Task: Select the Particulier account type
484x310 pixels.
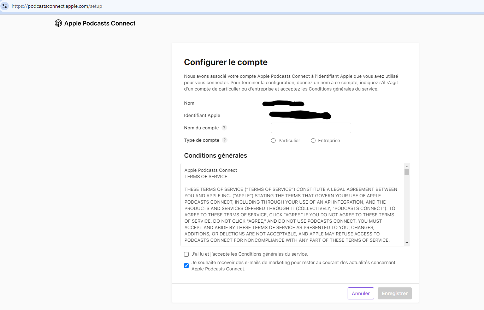Action: click(x=273, y=141)
